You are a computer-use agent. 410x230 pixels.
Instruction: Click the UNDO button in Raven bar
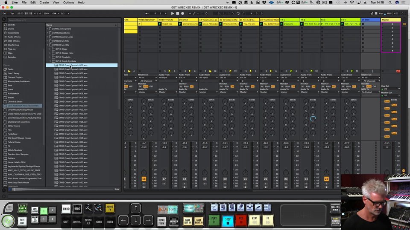click(66, 209)
